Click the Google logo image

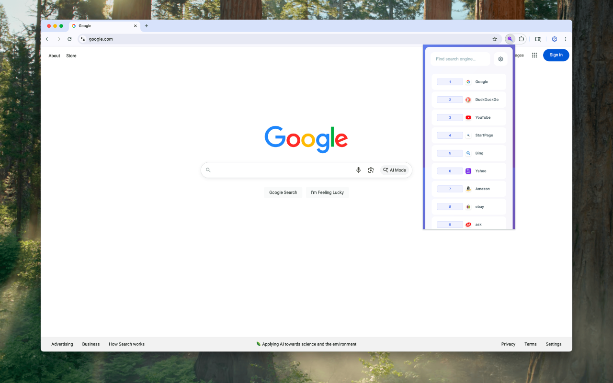(306, 139)
